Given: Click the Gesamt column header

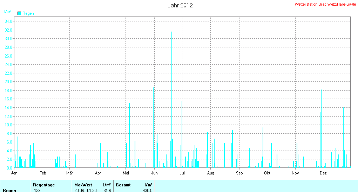Looking at the screenshot, I should (x=123, y=185).
